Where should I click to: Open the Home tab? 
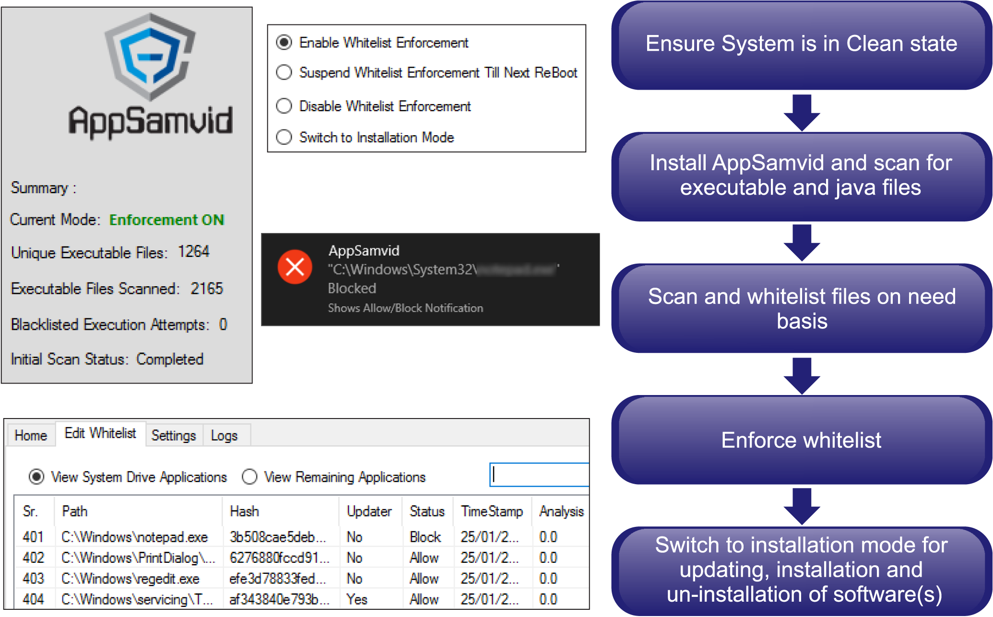coord(31,435)
